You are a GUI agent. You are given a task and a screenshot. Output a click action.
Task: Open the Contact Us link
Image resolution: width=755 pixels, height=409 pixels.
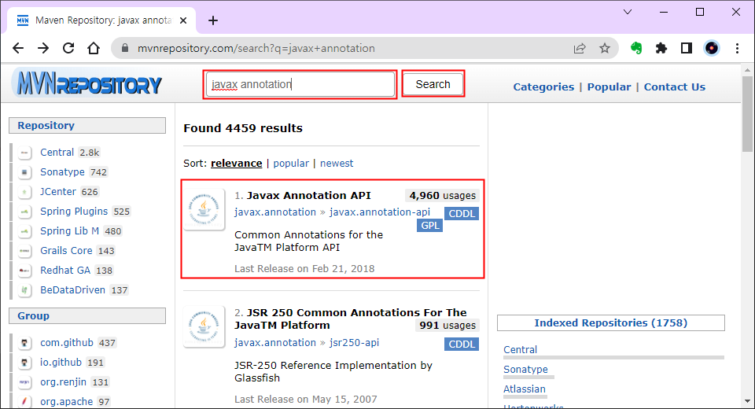click(x=675, y=87)
